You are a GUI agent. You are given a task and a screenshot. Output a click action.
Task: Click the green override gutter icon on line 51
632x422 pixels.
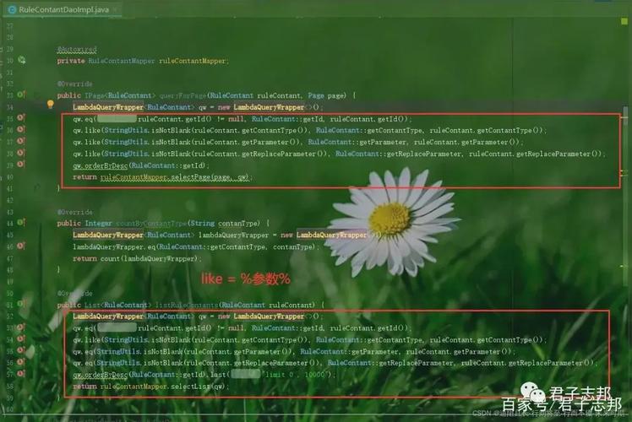click(x=21, y=304)
